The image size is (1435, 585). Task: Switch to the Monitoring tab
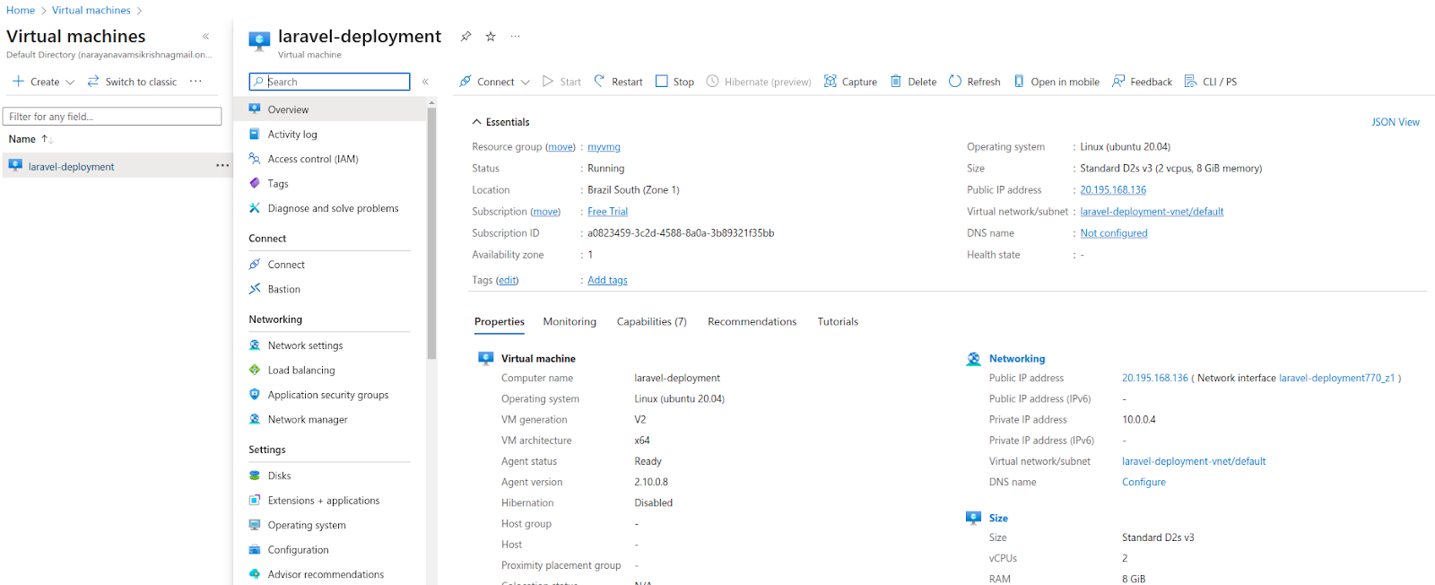pos(570,322)
